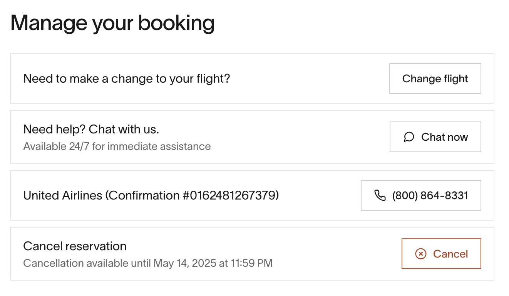Click the United Airlines name

point(63,195)
